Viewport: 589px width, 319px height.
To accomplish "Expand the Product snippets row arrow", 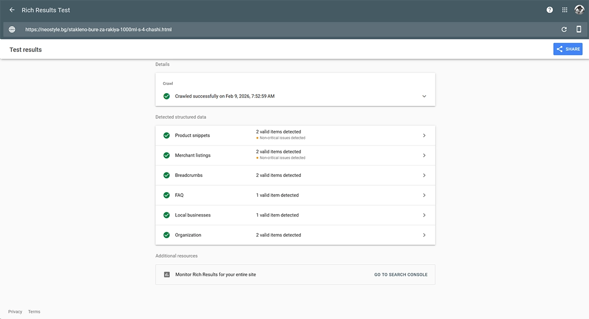I will tap(424, 135).
